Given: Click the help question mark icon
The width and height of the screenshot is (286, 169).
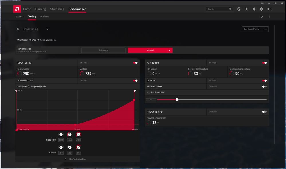Looking at the screenshot, I should pyautogui.click(x=262, y=3).
